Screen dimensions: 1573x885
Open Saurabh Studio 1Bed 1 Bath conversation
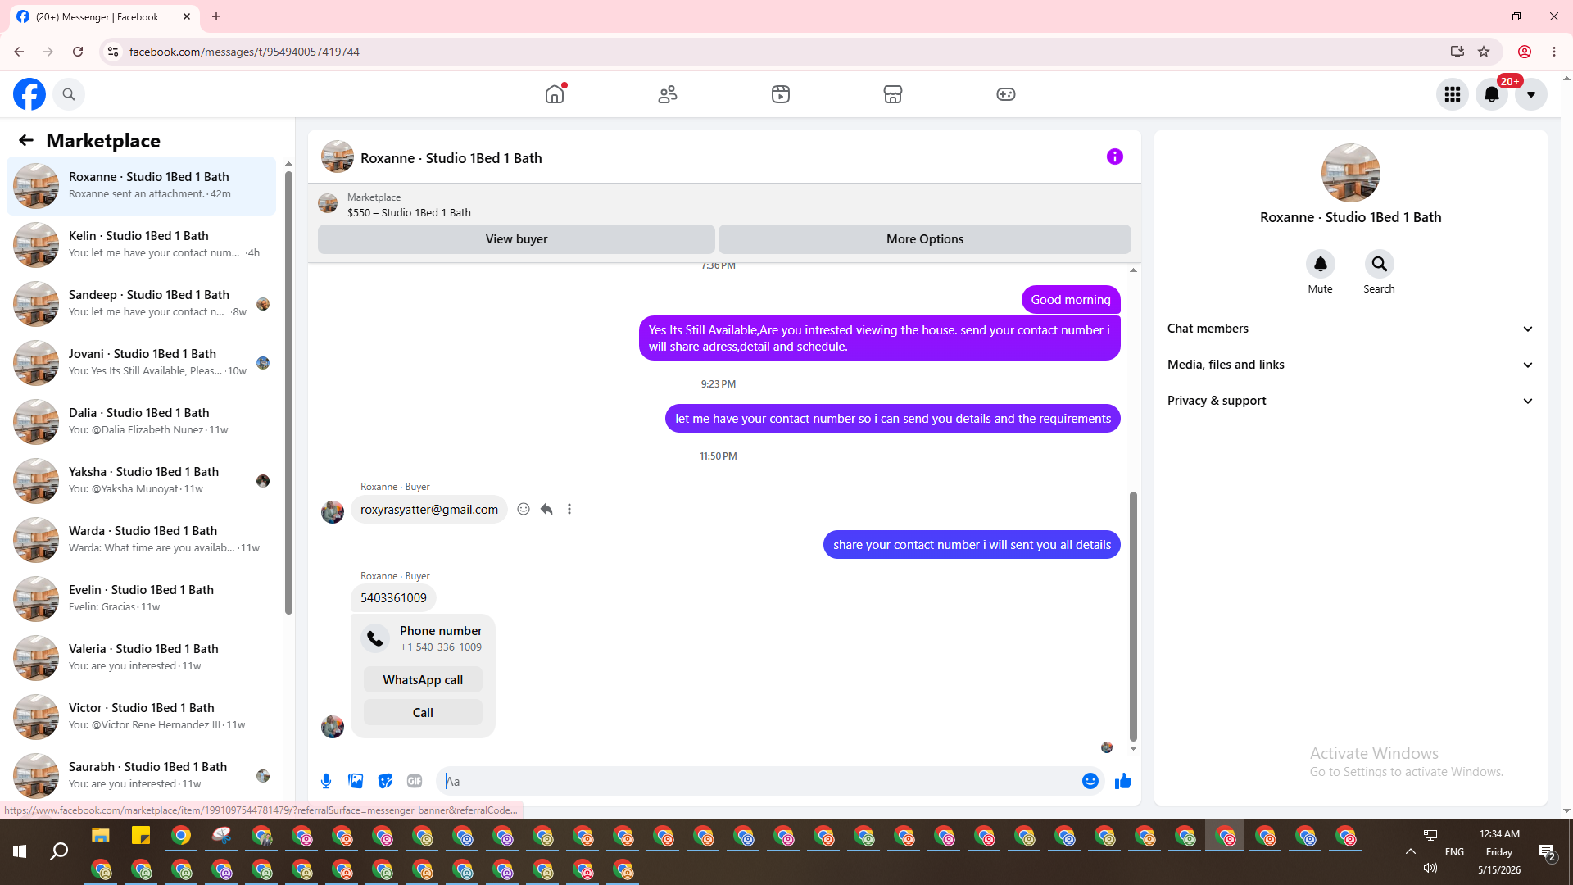pyautogui.click(x=142, y=774)
